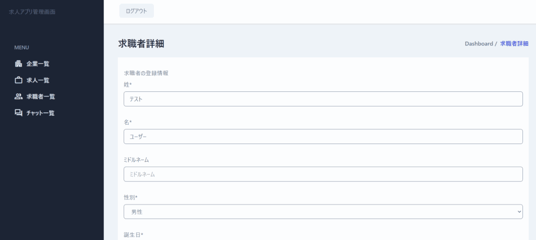Open the チャット一覧 menu label
536x240 pixels.
point(40,113)
